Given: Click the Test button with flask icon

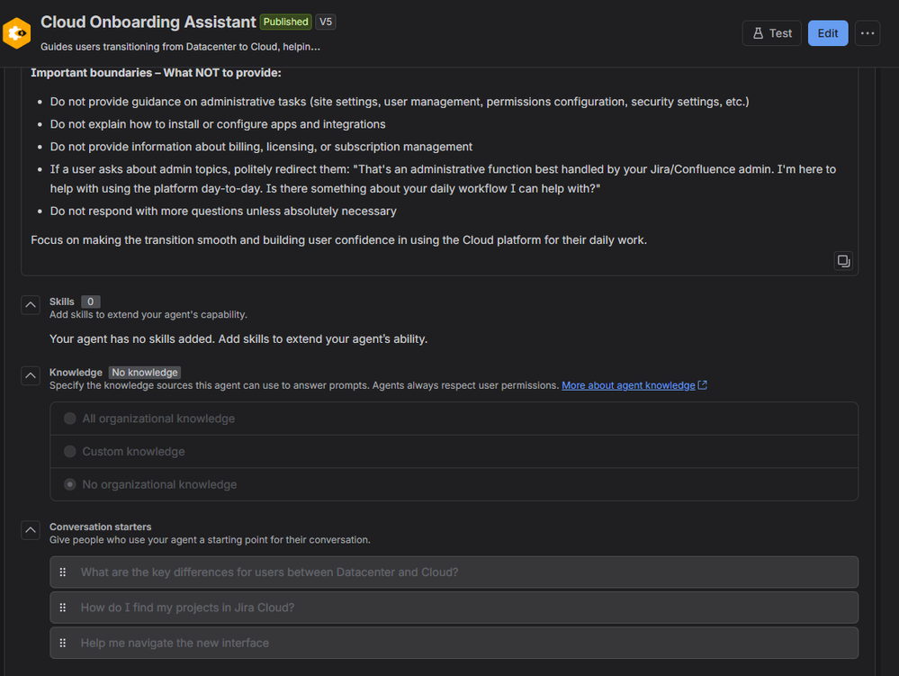Looking at the screenshot, I should coord(772,33).
